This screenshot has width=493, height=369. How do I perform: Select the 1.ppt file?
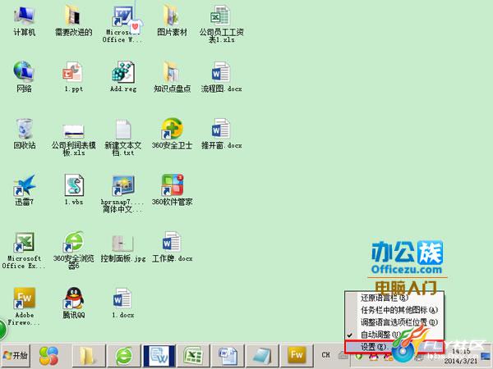74,77
